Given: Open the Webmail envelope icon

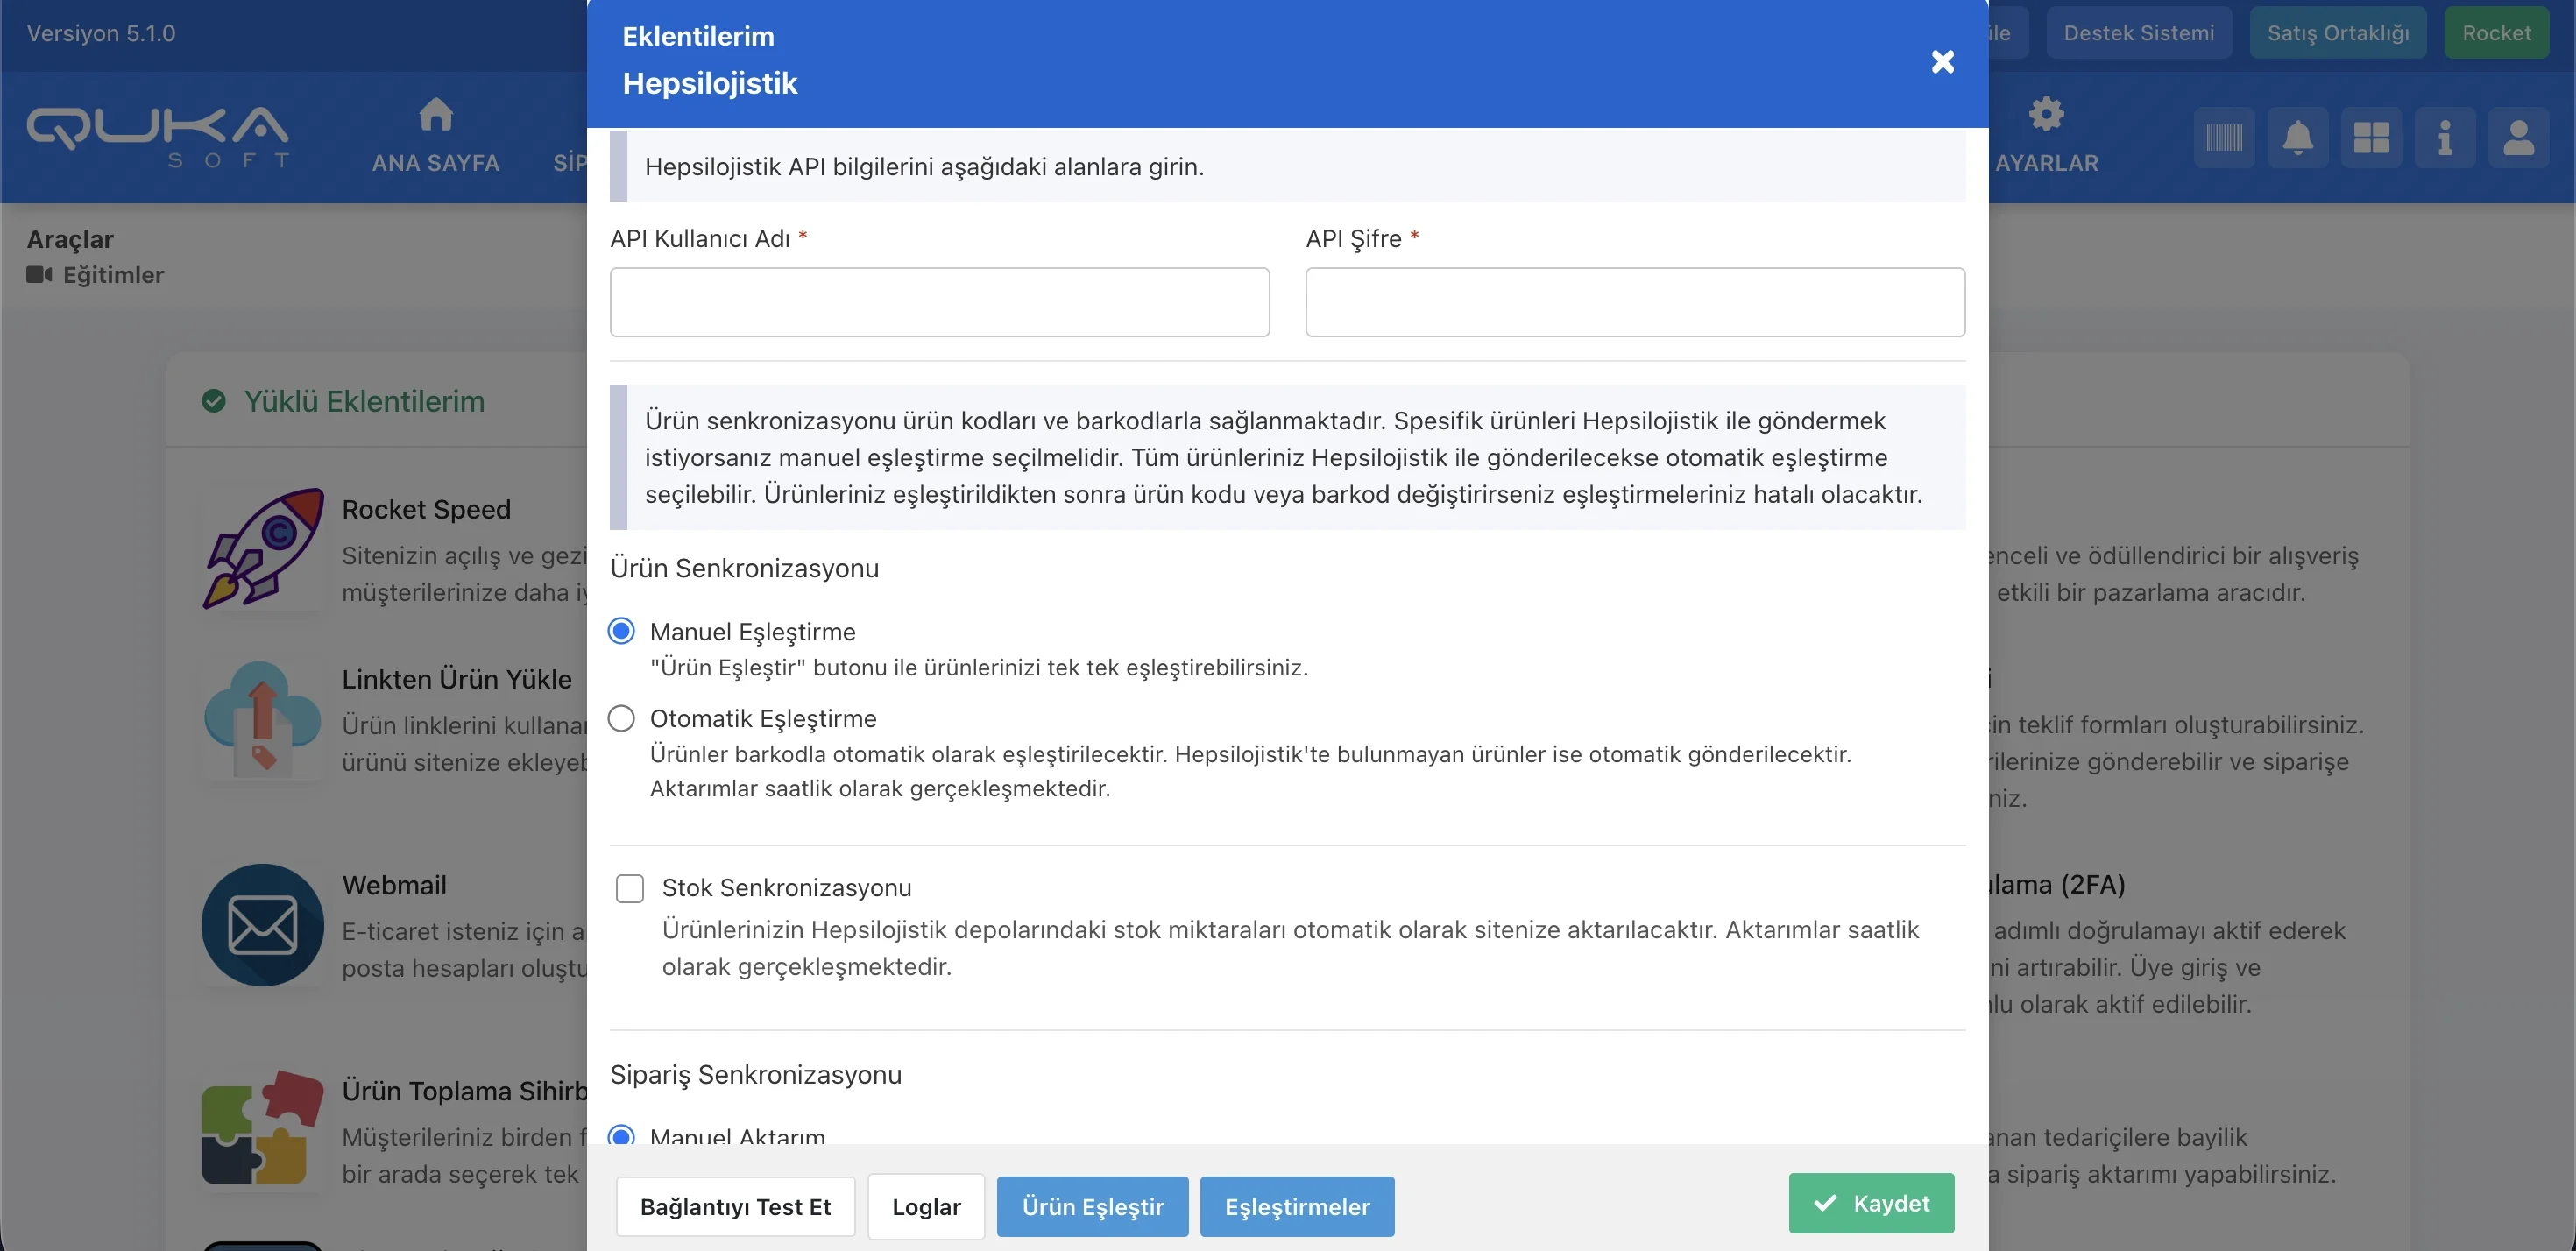Looking at the screenshot, I should (263, 925).
